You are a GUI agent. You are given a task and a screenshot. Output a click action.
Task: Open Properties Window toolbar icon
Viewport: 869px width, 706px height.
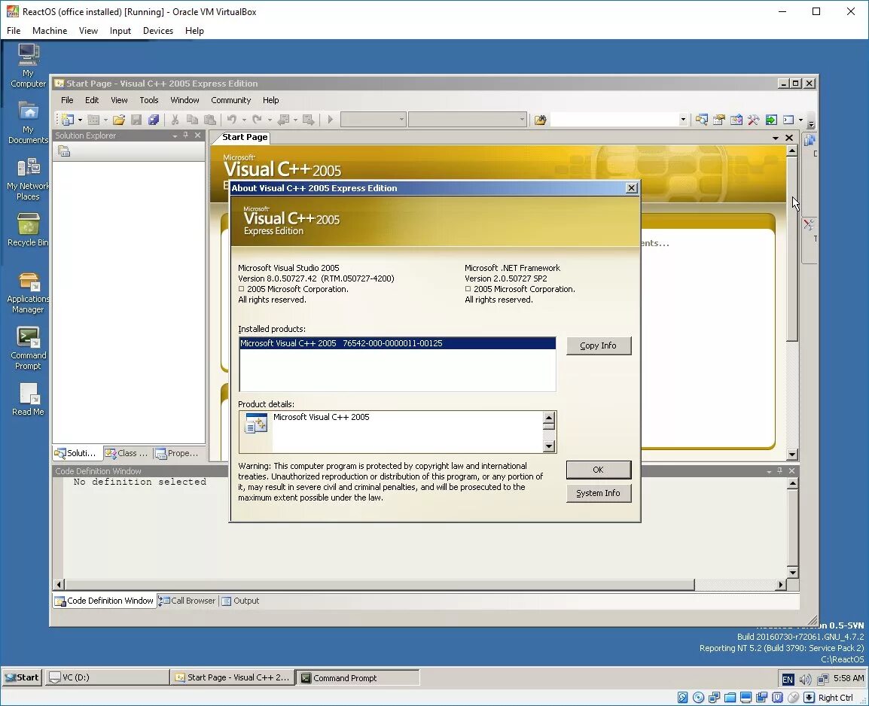(719, 120)
